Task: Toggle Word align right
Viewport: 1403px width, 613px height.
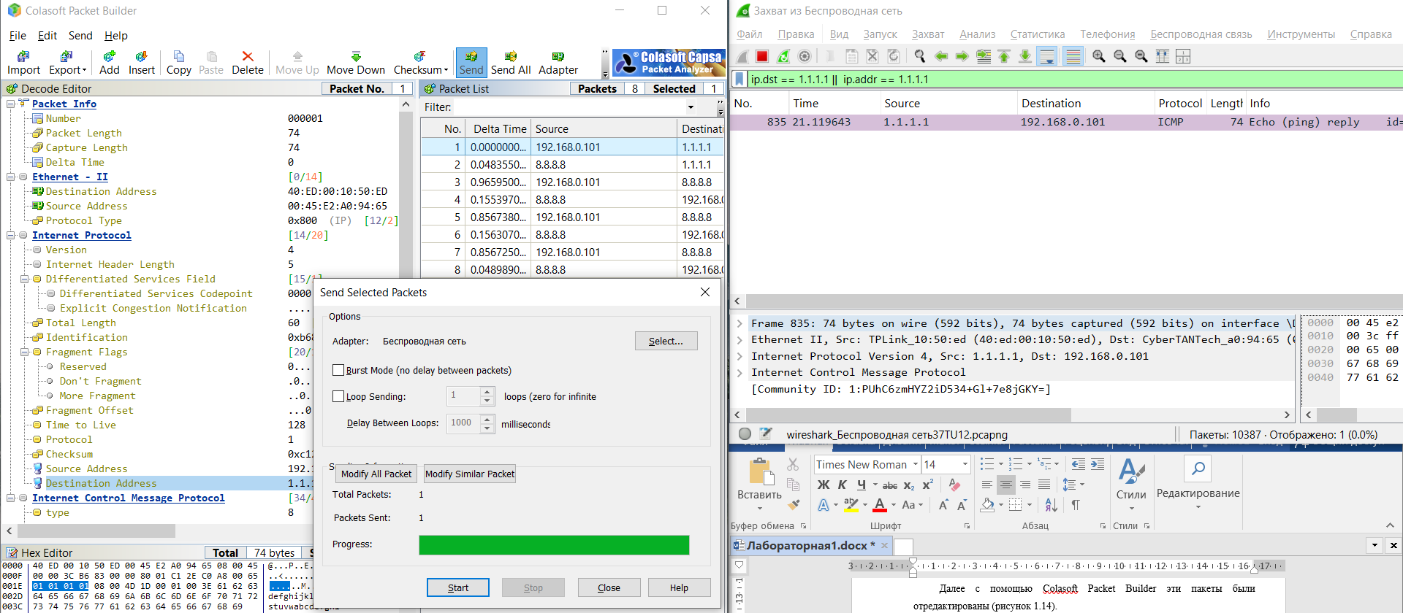Action: tap(1025, 485)
